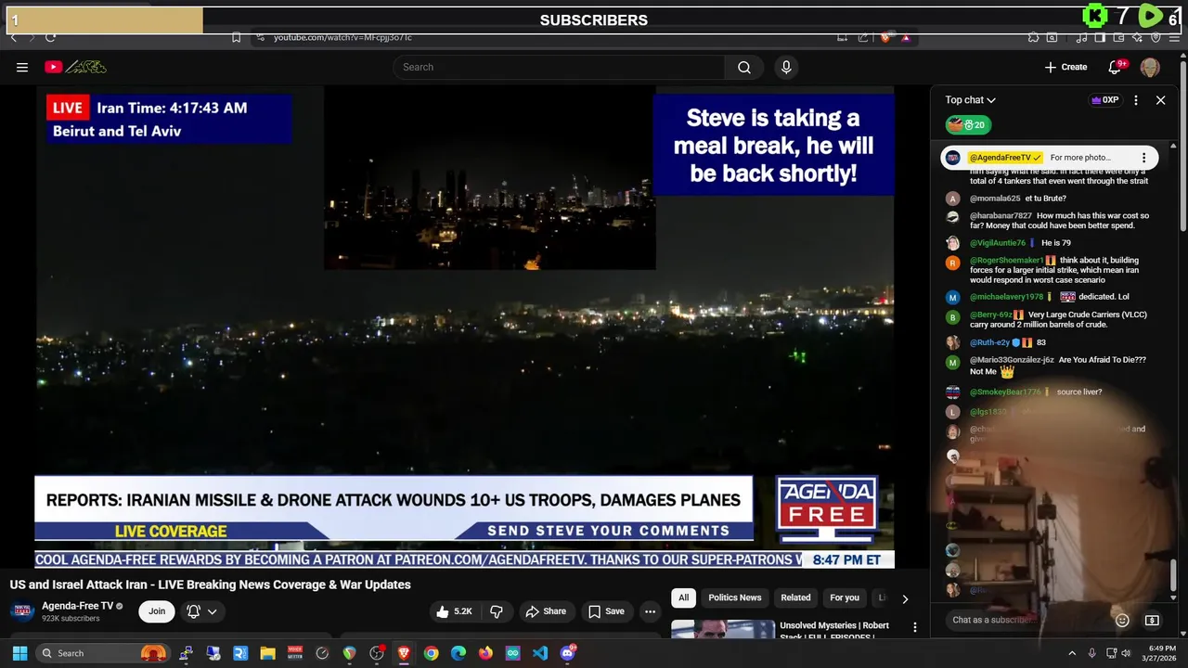Open the account avatar menu
This screenshot has height=668, width=1188.
(1150, 67)
